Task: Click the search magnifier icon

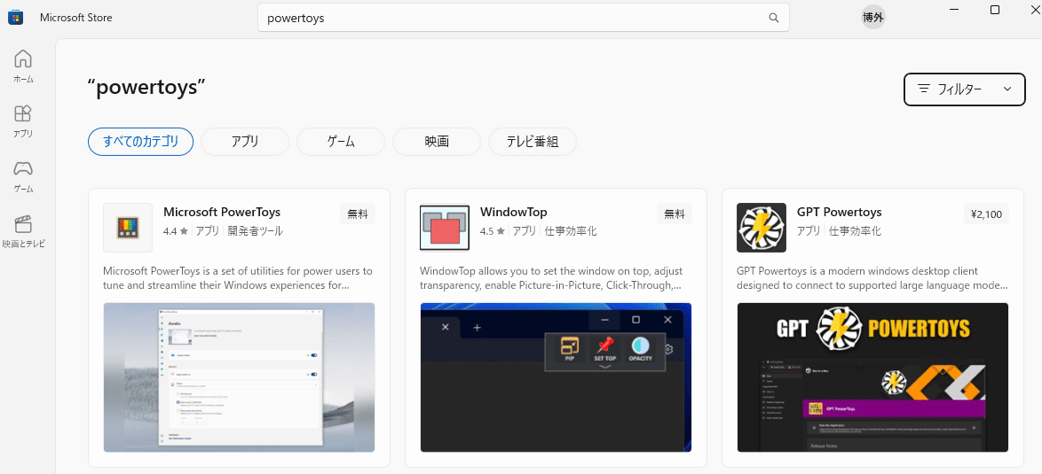Action: click(x=773, y=18)
